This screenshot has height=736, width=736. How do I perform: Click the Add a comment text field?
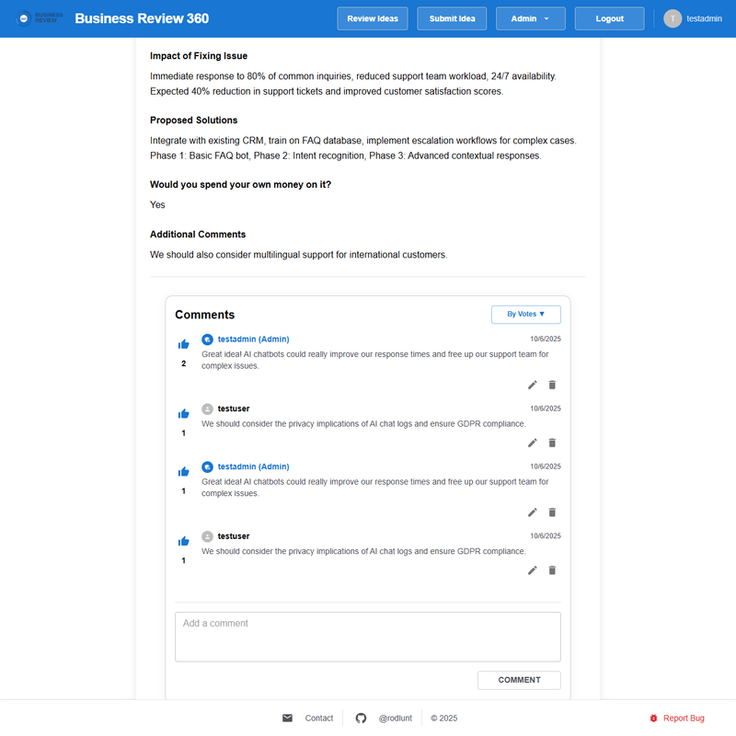[367, 636]
